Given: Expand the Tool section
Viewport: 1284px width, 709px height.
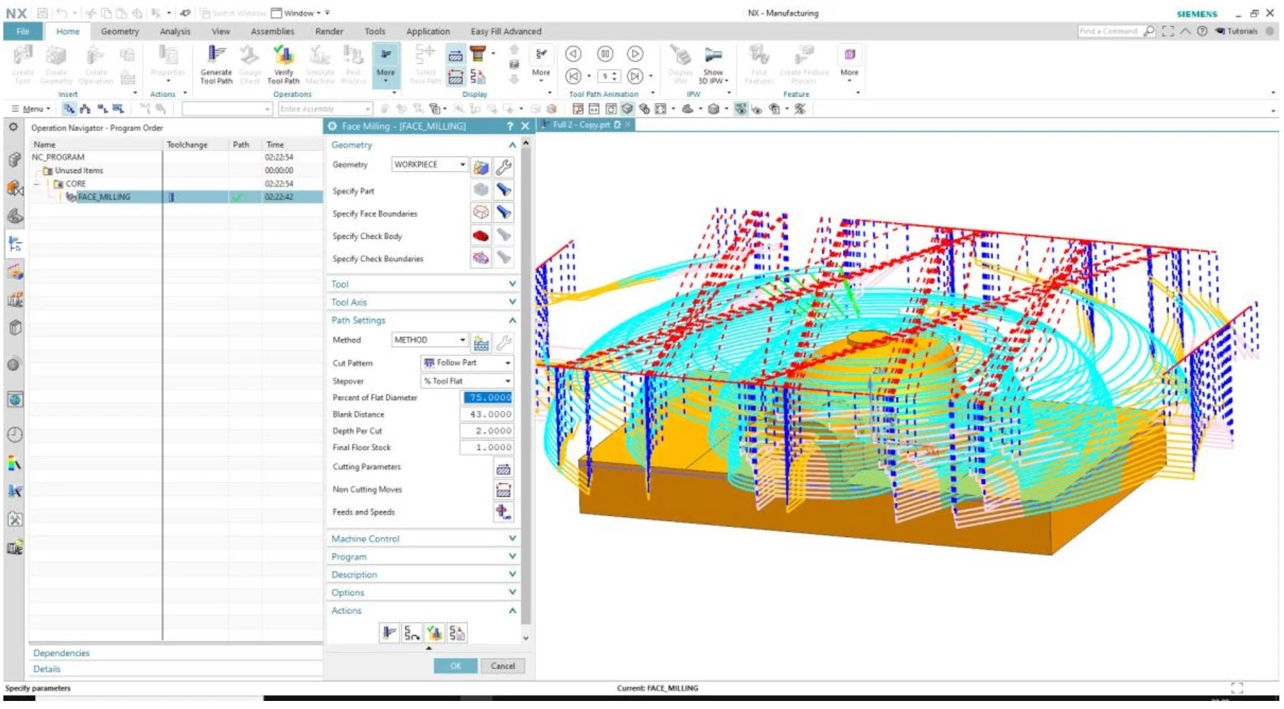Looking at the screenshot, I should click(x=424, y=285).
